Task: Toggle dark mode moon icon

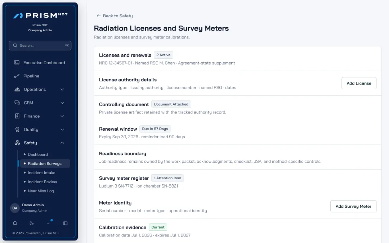Action: [32, 223]
